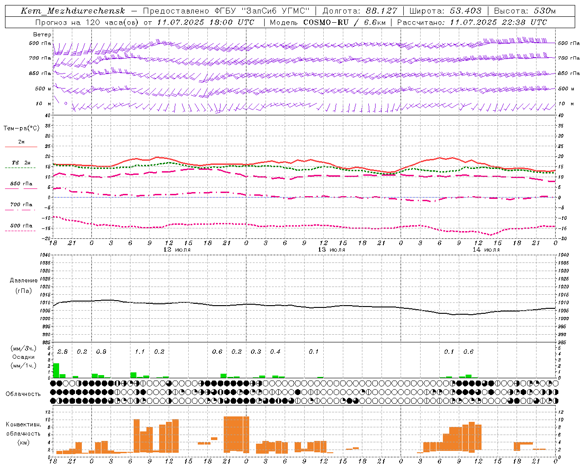Click the 500 гПа temperature legend entry
This screenshot has height=465, width=582.
click(21, 226)
